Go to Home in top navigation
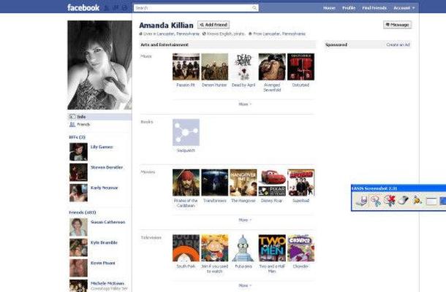The image size is (446, 292). pyautogui.click(x=329, y=8)
